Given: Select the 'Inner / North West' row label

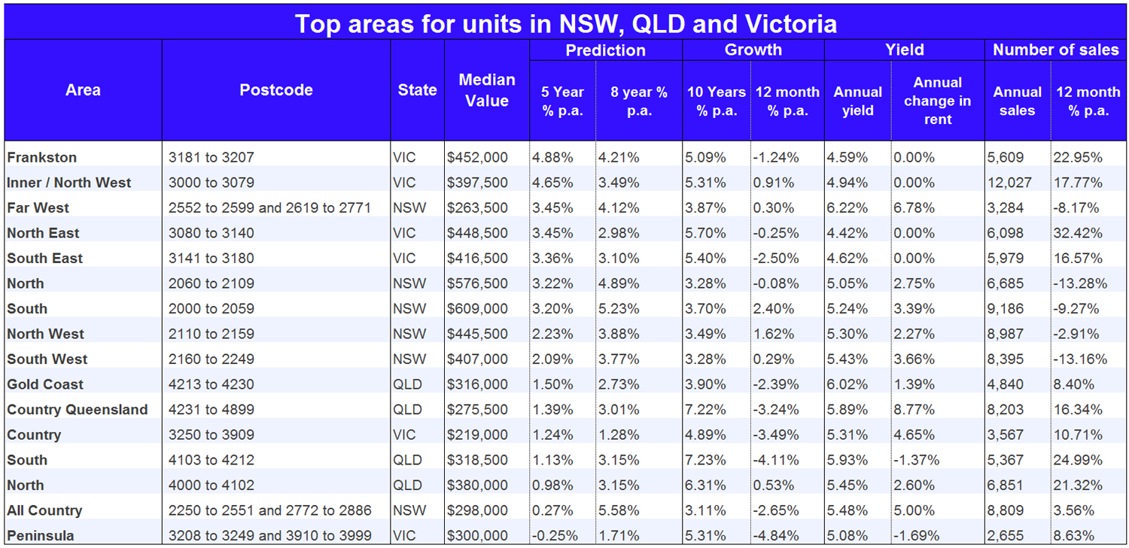Looking at the screenshot, I should [69, 183].
